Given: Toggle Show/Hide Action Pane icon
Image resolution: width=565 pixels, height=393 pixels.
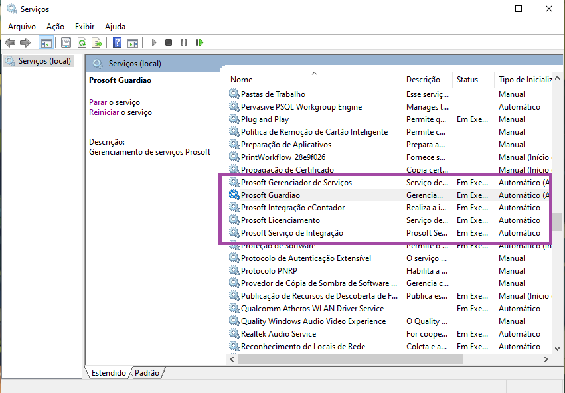Looking at the screenshot, I should [x=133, y=43].
